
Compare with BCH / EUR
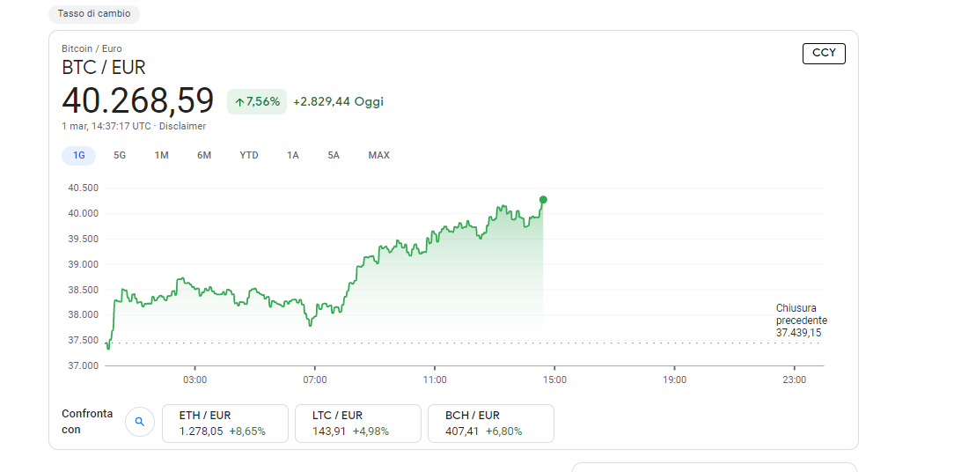[x=491, y=424]
